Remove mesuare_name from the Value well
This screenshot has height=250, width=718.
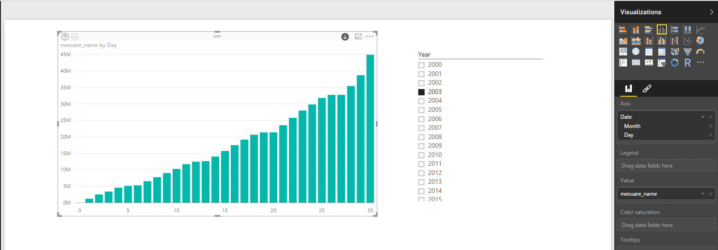[x=711, y=194]
